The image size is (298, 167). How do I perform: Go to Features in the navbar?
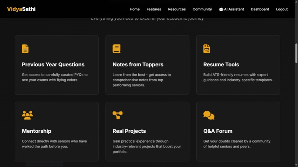tap(154, 9)
